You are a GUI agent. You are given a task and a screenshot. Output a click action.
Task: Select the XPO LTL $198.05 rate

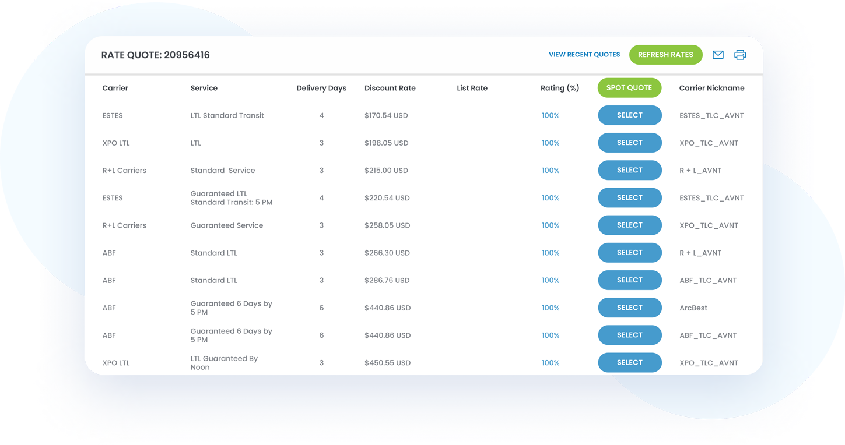[x=629, y=143]
